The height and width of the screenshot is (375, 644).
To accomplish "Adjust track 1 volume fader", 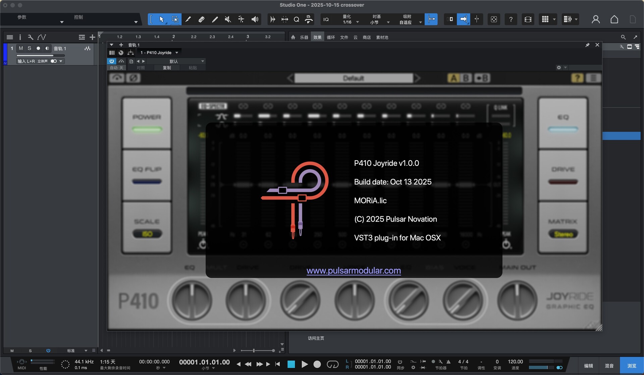I will click(x=40, y=56).
